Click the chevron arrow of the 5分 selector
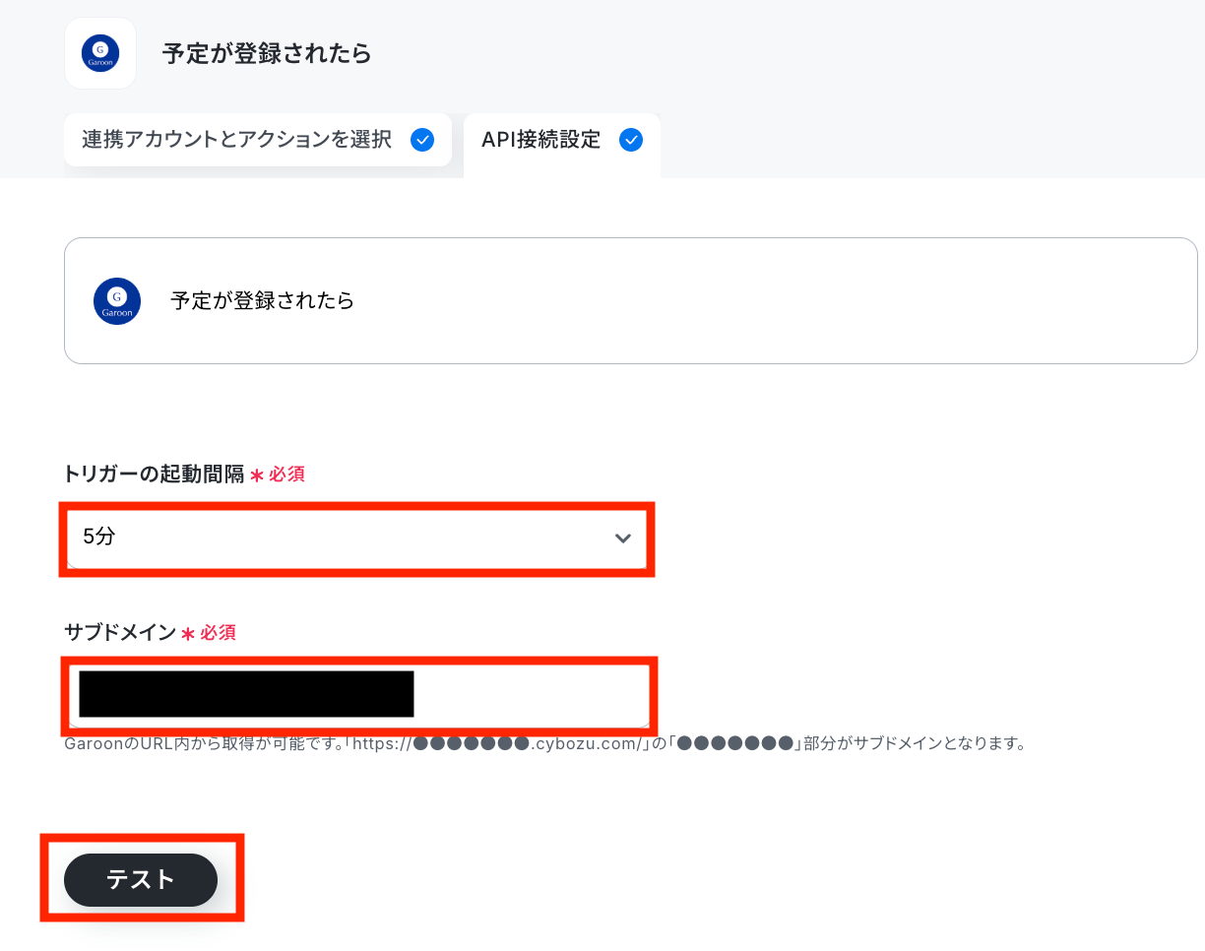The width and height of the screenshot is (1205, 951). 622,538
